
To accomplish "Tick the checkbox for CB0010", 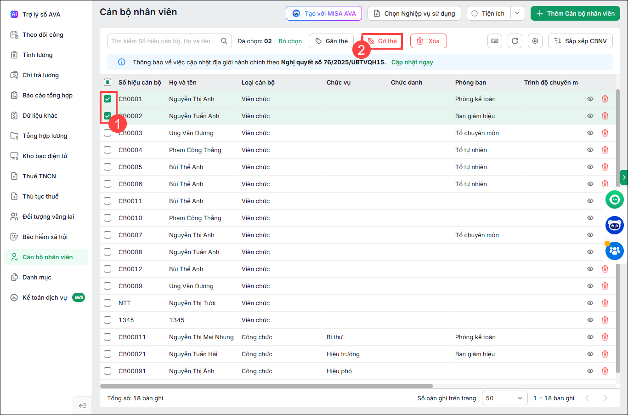I will point(107,218).
